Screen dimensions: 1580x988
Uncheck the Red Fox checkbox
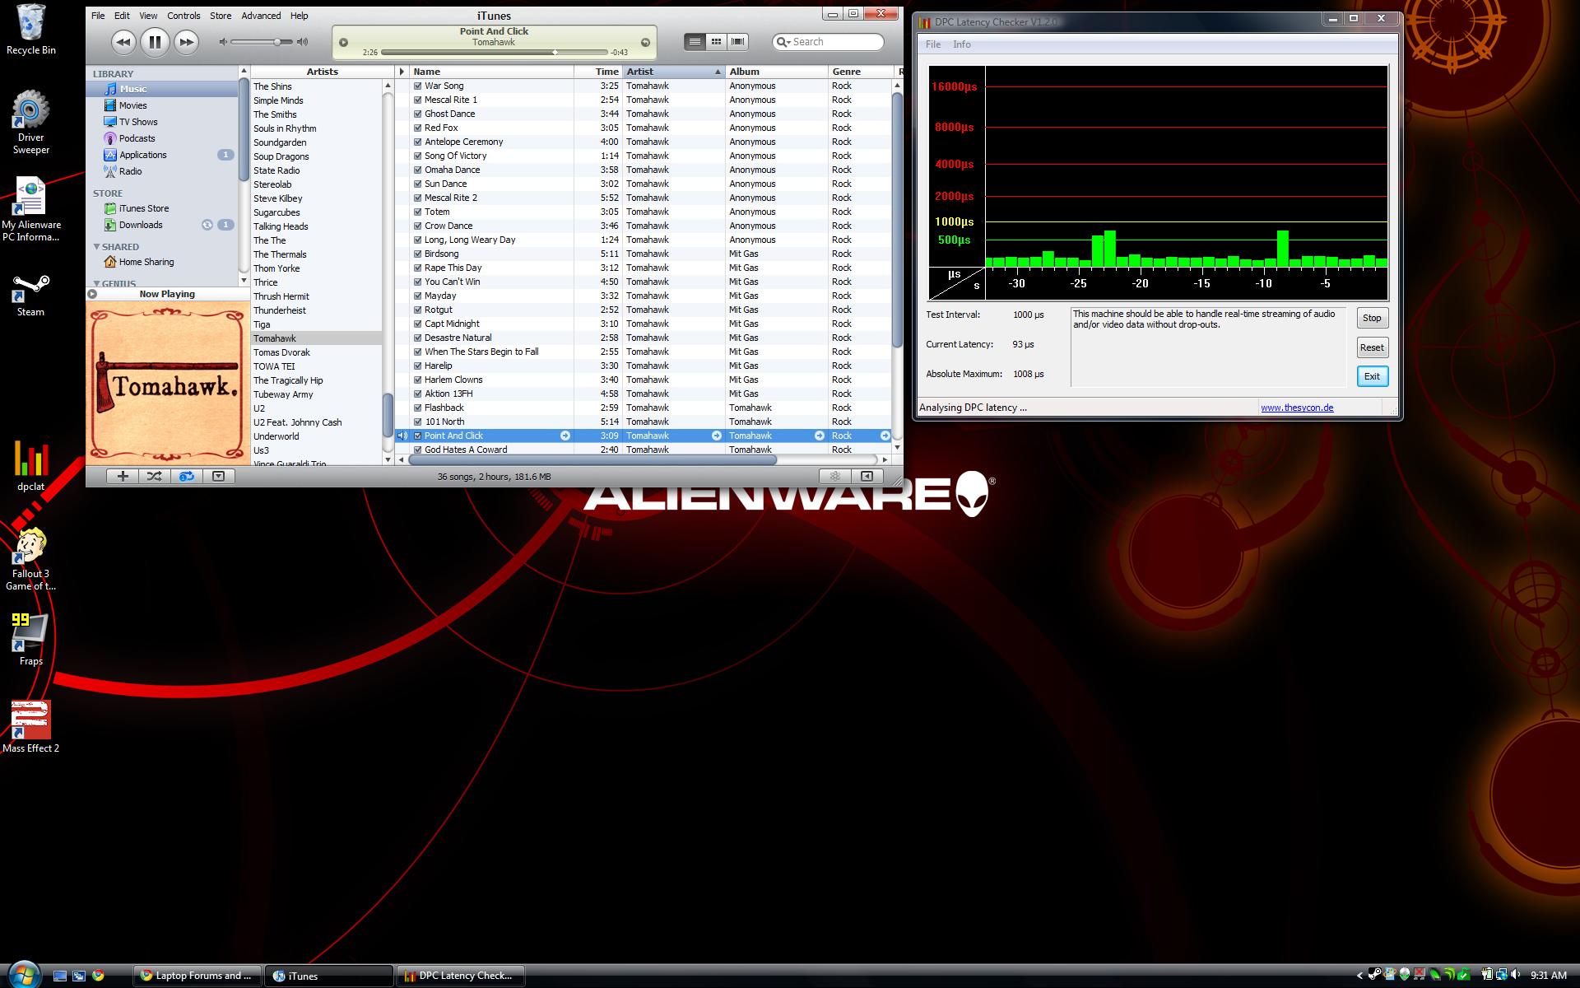pos(418,128)
